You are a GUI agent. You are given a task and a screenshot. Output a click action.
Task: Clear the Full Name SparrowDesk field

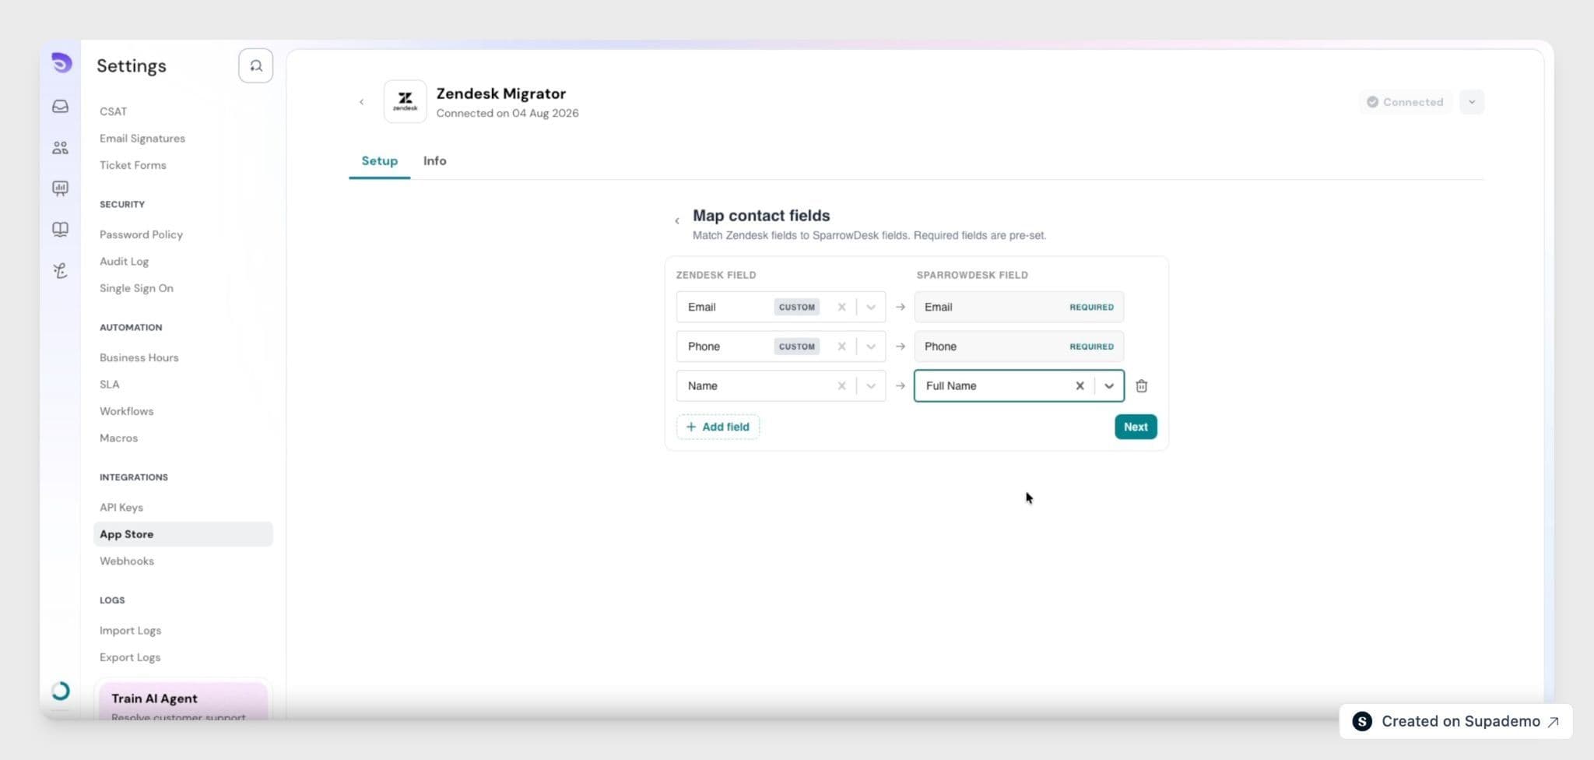[1080, 386]
